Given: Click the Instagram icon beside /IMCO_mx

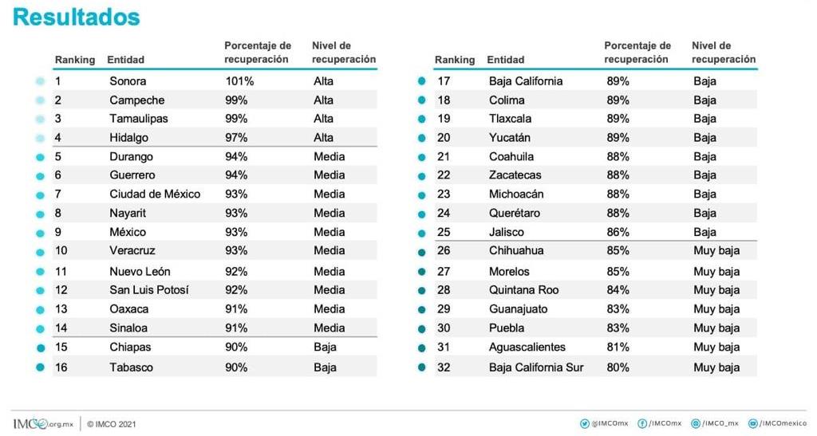Looking at the screenshot, I should pyautogui.click(x=695, y=424).
